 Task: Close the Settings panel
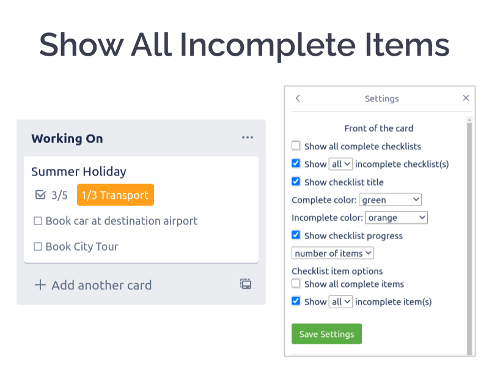pos(466,97)
